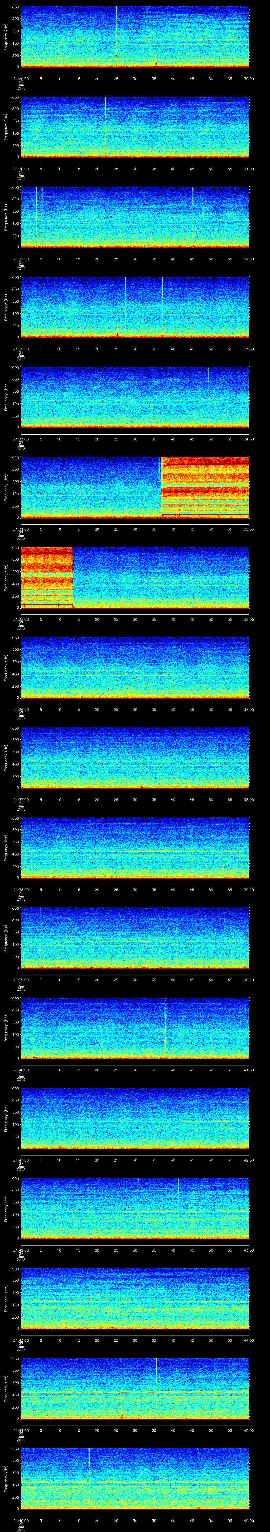The height and width of the screenshot is (1532, 270).
Task: Click the 21:31:00 start time label
Action: point(21,259)
